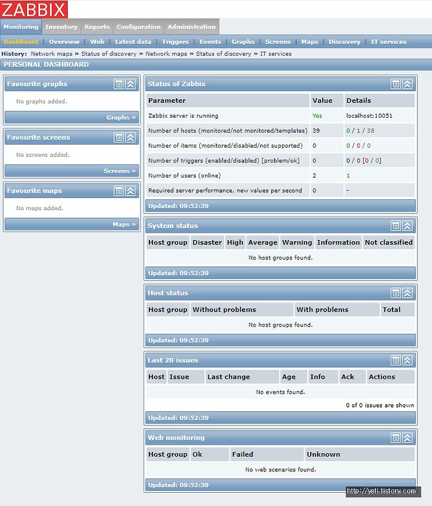Follow the Maps » link
Screen dimensions: 432x506
pos(124,224)
